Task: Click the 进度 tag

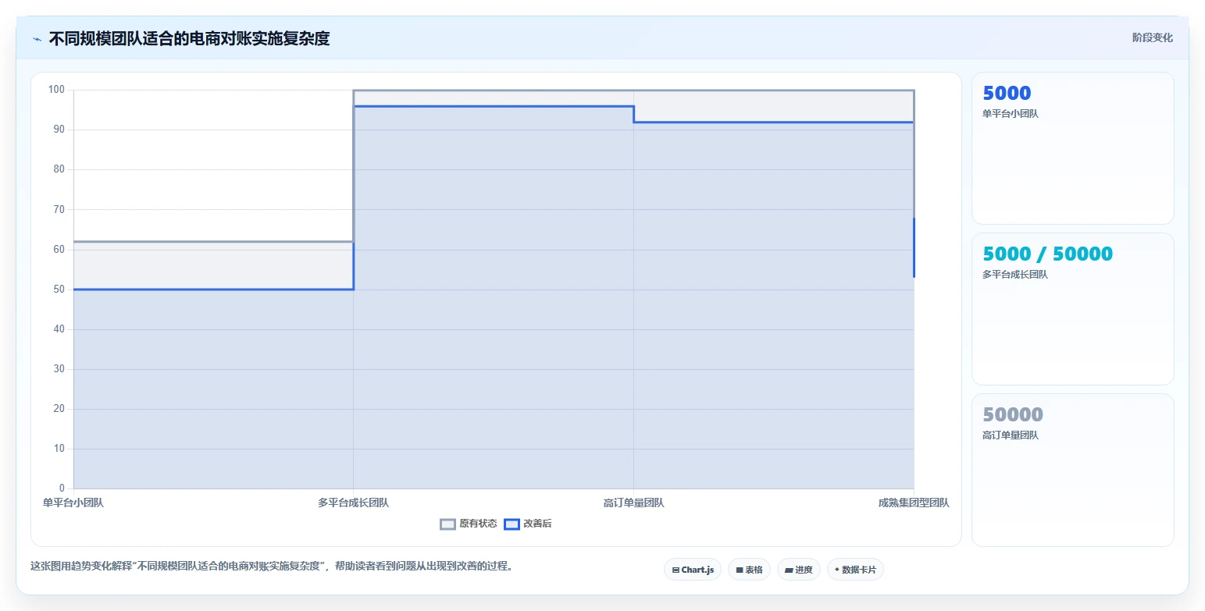Action: tap(799, 570)
